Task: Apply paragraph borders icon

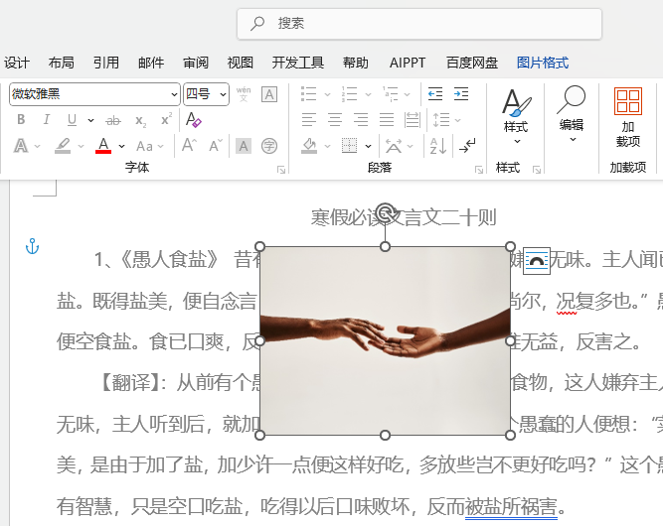Action: click(349, 146)
